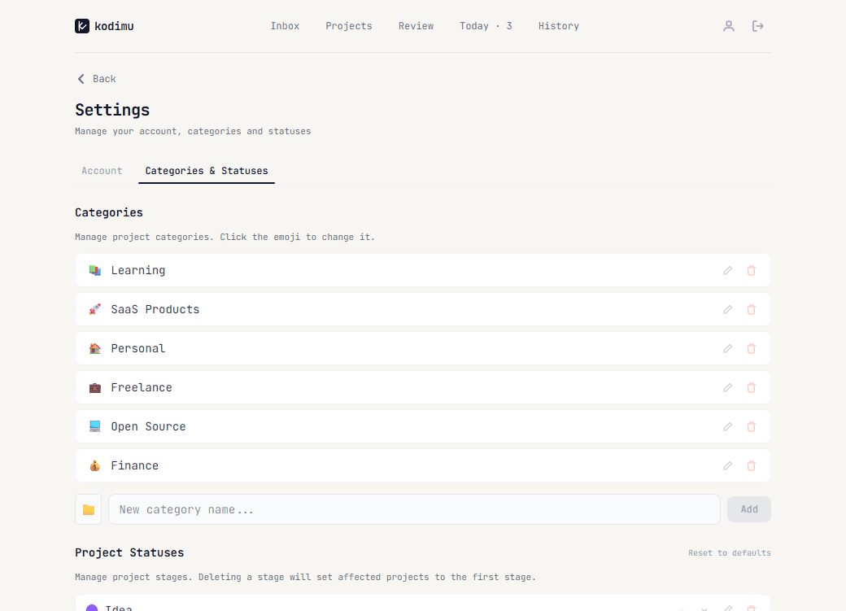The width and height of the screenshot is (846, 611).
Task: Go to the Projects page
Action: point(349,26)
